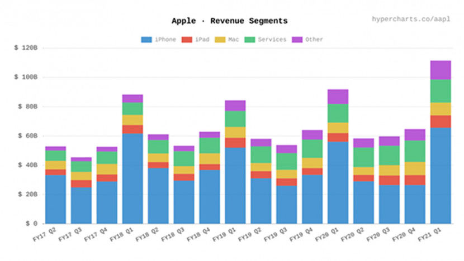Select the FY20 Q3 iPad red segment
Screen dimensions: 464x261
(x=389, y=180)
